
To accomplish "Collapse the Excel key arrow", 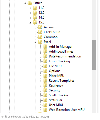I will (x=35, y=42).
